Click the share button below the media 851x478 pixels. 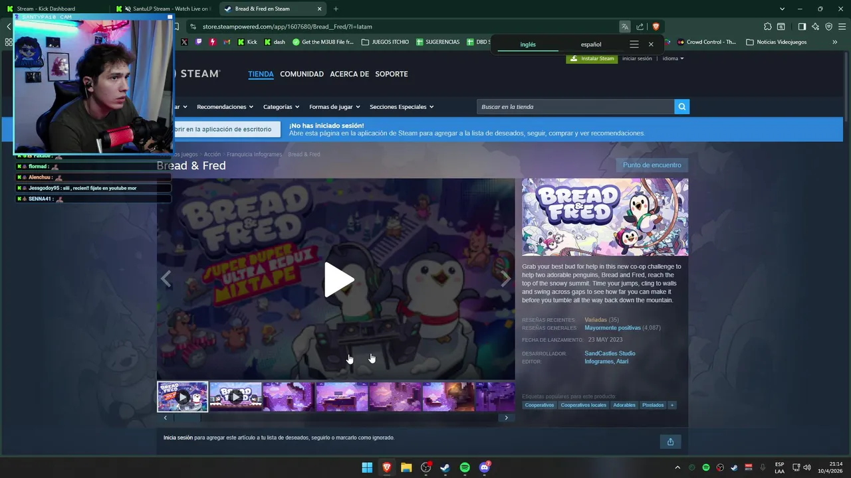click(x=670, y=441)
